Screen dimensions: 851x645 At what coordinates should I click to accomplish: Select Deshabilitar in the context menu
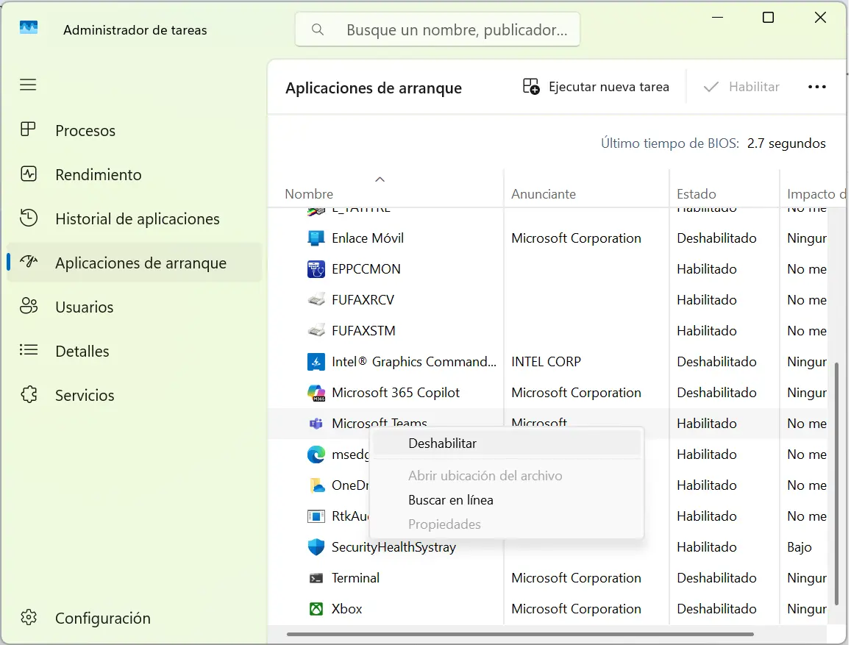pos(442,443)
